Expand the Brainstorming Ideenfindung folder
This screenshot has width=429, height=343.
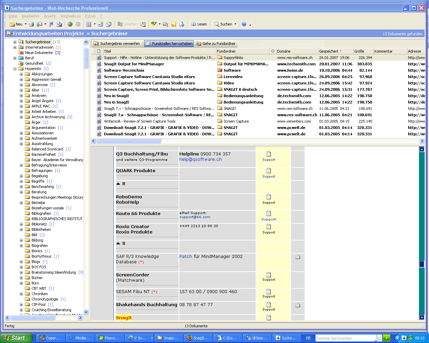21,273
